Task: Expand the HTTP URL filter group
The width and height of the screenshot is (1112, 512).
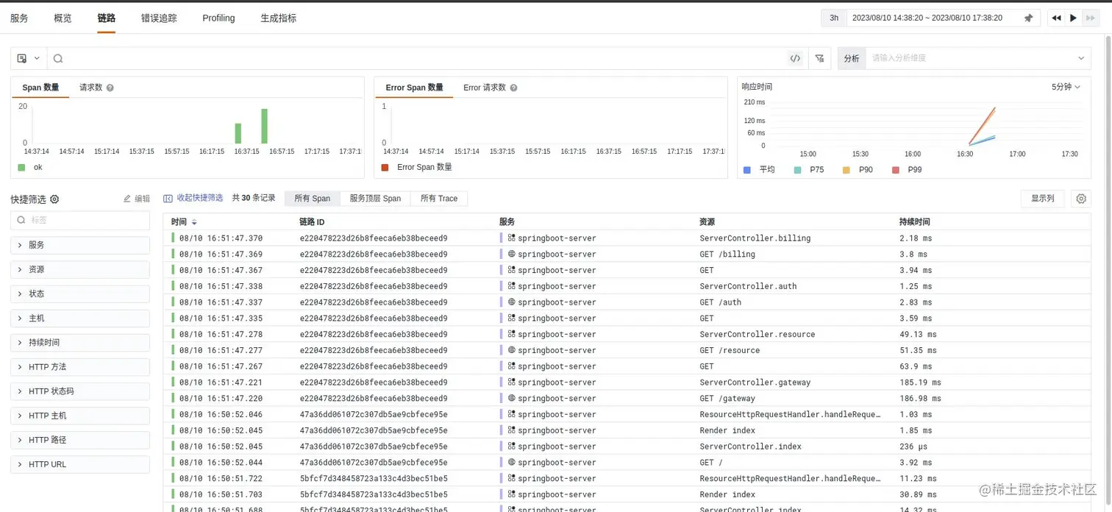Action: pos(80,464)
